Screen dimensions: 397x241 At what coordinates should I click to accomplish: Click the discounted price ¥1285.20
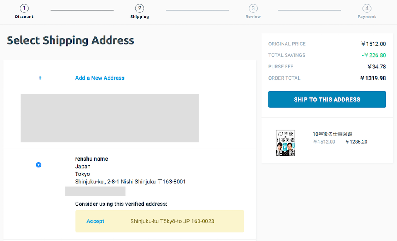[356, 142]
